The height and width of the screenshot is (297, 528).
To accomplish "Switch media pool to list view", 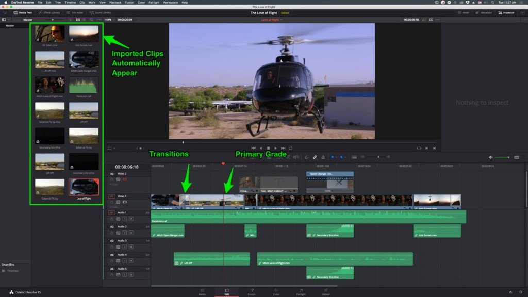I will click(84, 20).
